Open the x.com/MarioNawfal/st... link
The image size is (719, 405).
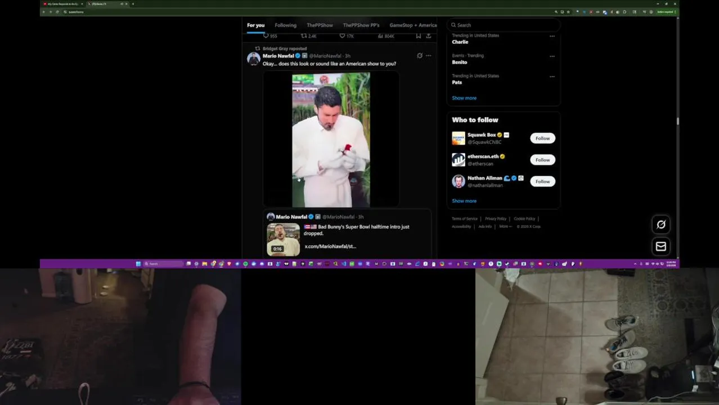(x=330, y=246)
